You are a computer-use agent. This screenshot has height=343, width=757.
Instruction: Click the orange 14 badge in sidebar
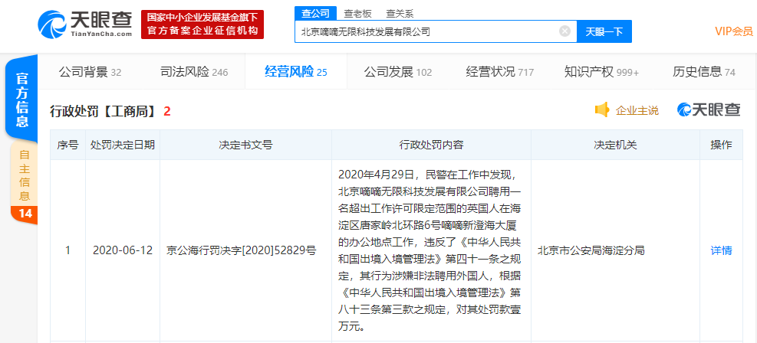coord(25,214)
